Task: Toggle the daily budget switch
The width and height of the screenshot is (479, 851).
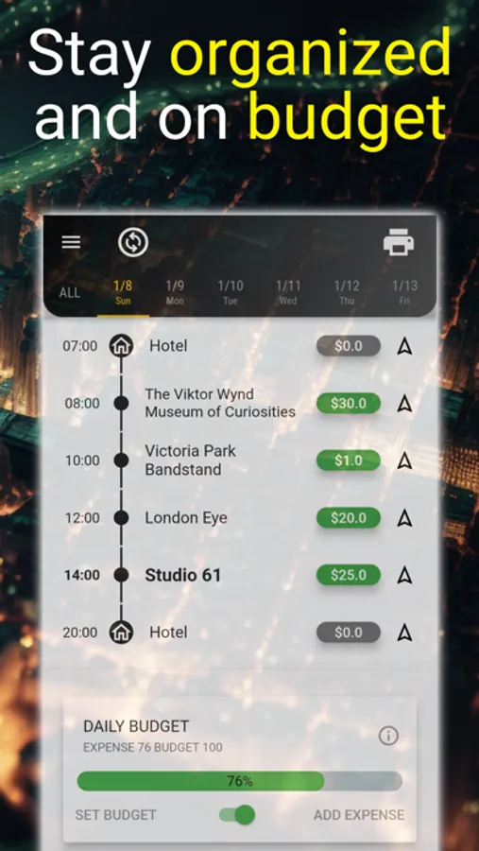Action: click(x=237, y=815)
